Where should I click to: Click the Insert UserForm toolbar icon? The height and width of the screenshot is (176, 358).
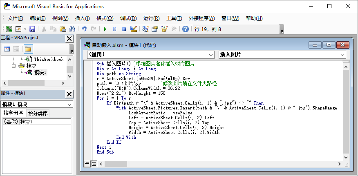point(18,29)
